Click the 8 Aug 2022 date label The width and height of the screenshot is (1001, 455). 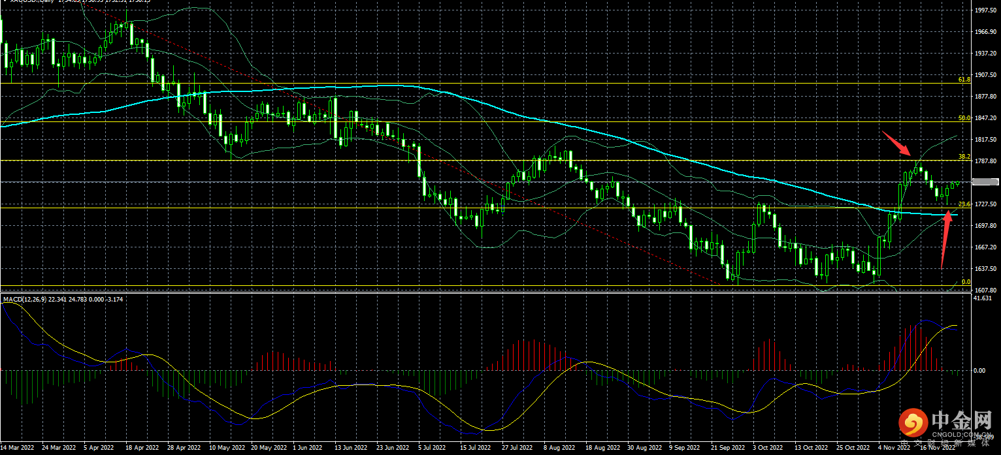click(559, 448)
